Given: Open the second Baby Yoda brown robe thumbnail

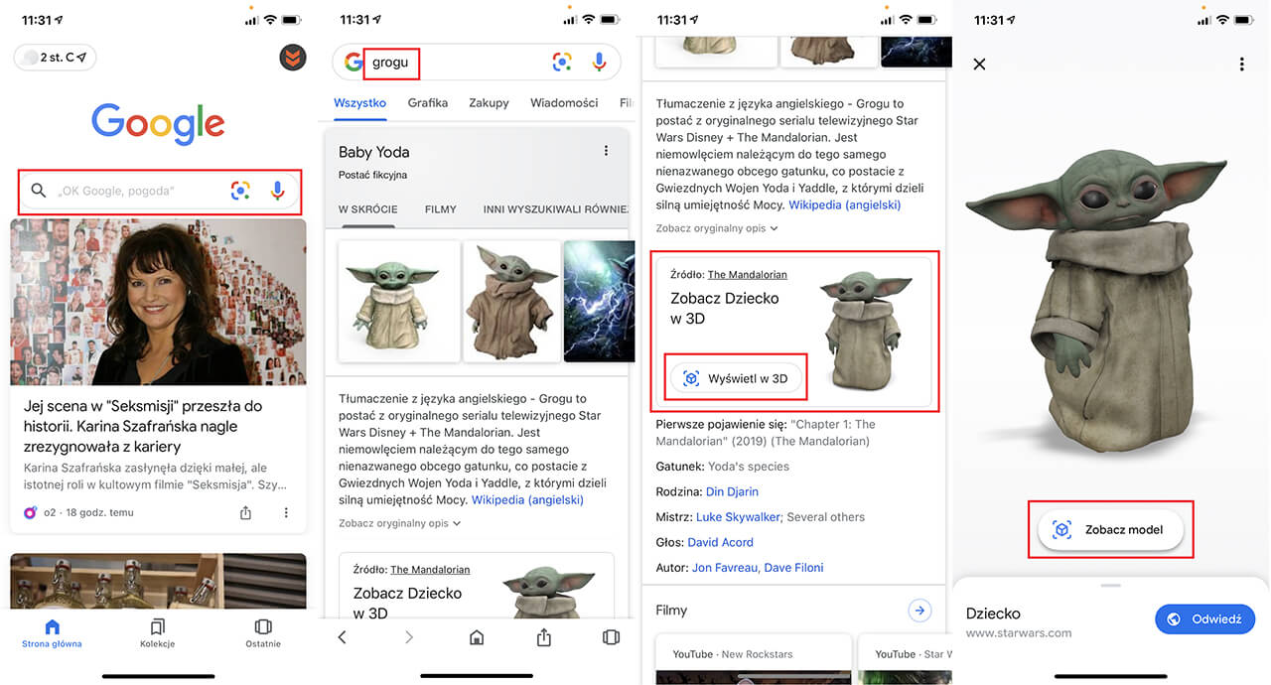Looking at the screenshot, I should (512, 301).
